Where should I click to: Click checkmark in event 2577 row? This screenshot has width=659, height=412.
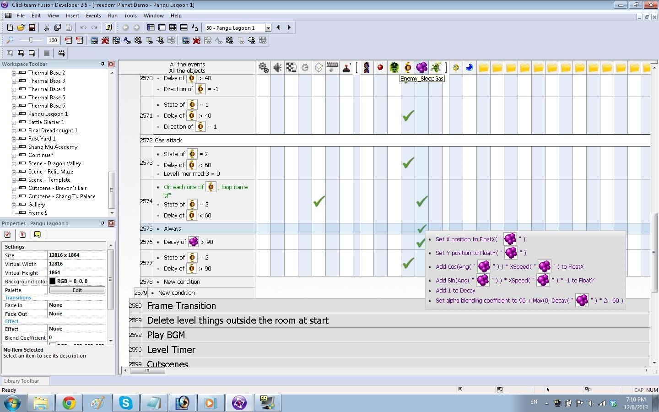pos(408,263)
